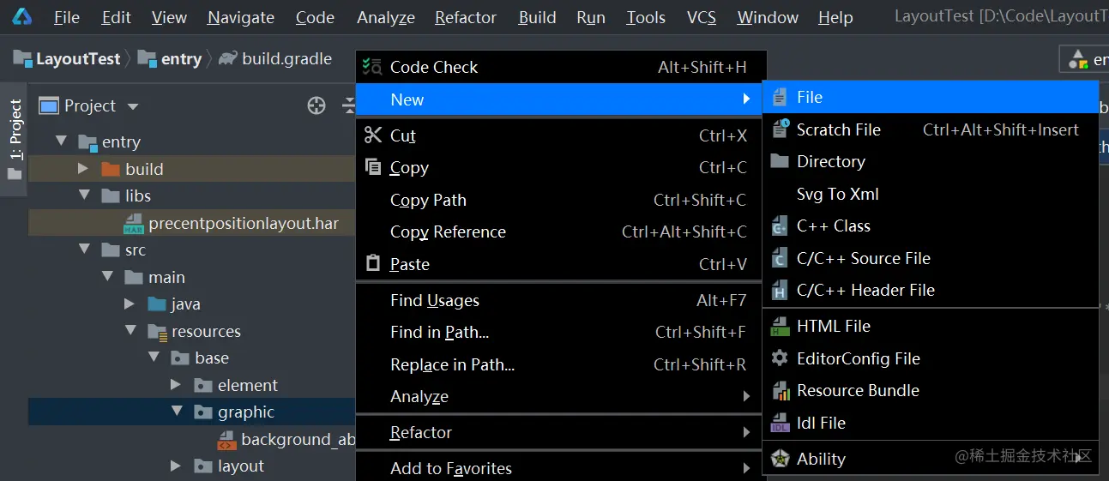Image resolution: width=1109 pixels, height=481 pixels.
Task: Select Scratch File icon entry
Action: 780,129
